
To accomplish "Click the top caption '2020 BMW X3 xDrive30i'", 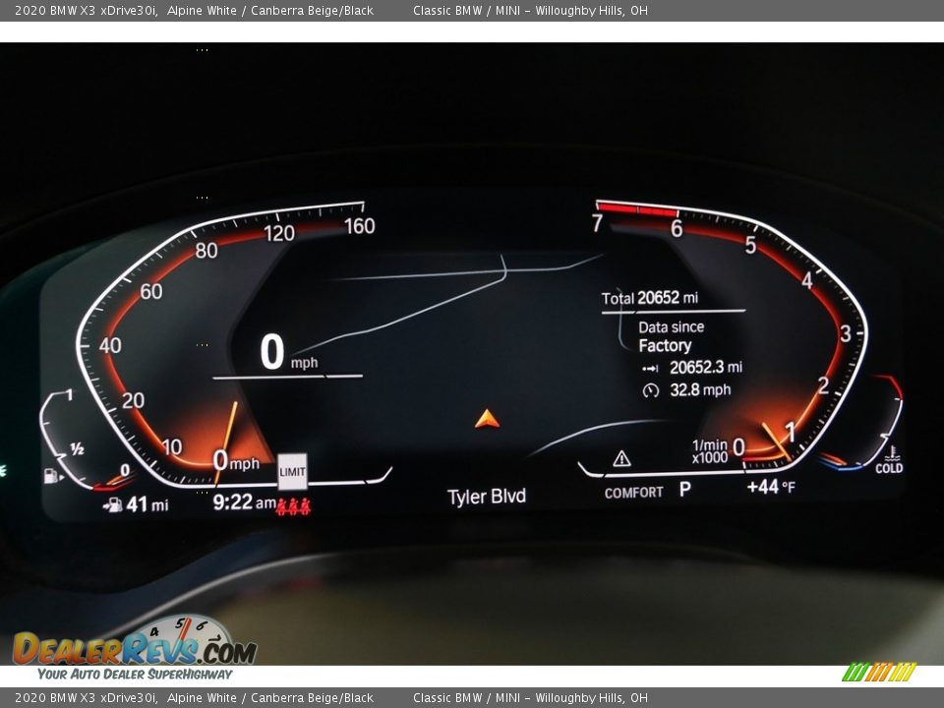I will pyautogui.click(x=87, y=10).
